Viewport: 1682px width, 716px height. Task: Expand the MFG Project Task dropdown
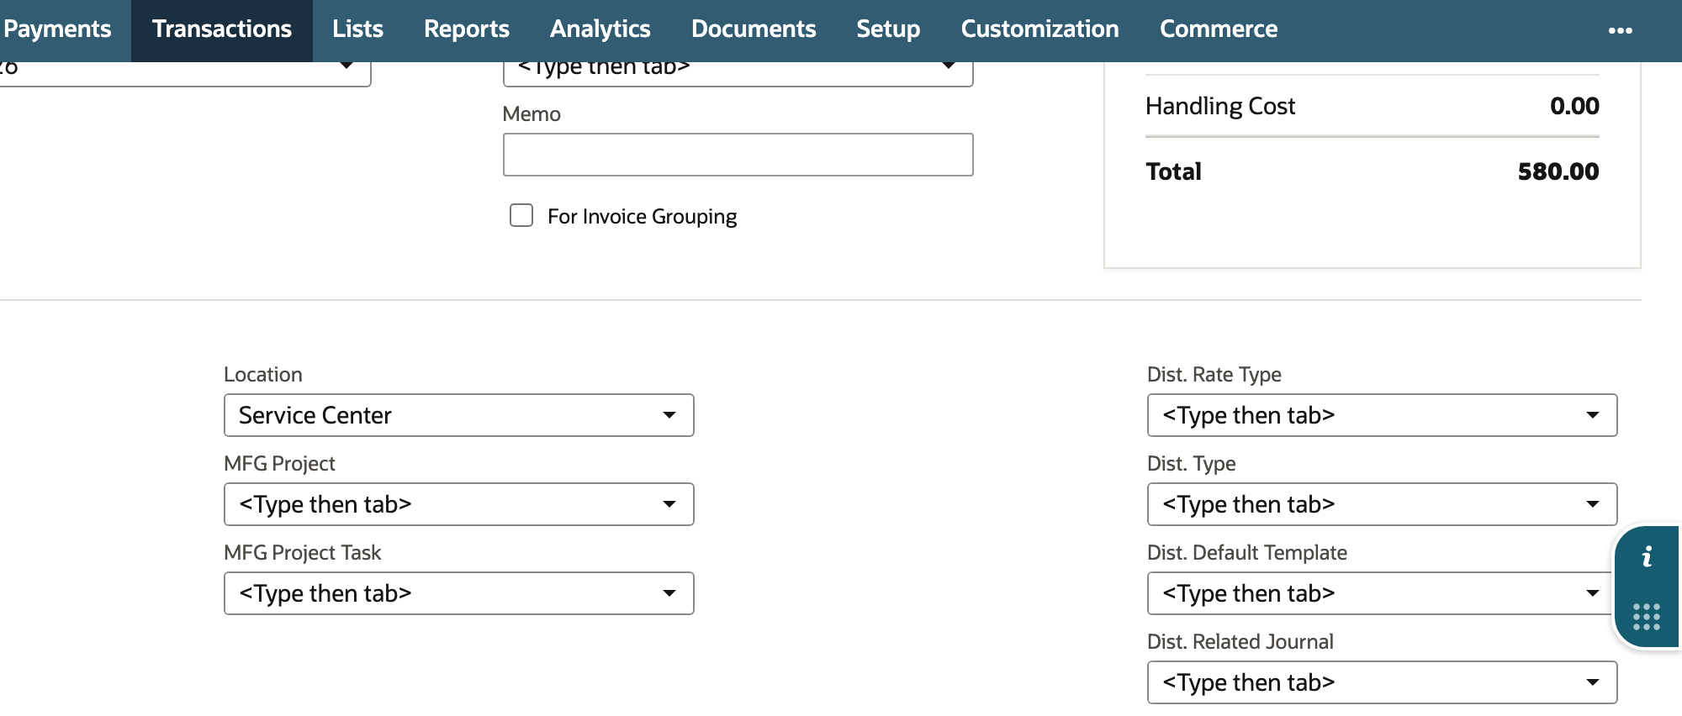coord(459,593)
